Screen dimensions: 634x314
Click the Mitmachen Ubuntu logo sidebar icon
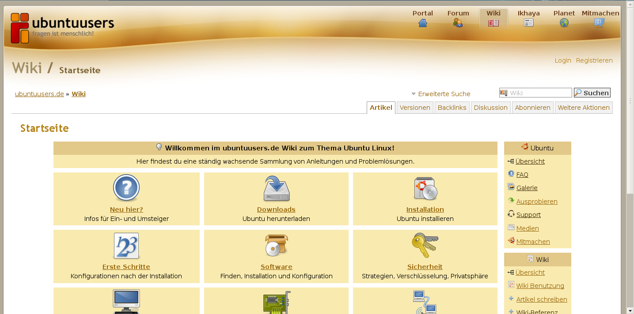tap(511, 241)
